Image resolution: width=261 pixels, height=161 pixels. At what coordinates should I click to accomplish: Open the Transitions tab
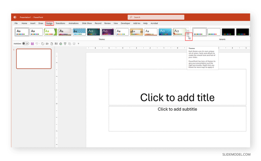tap(60, 23)
